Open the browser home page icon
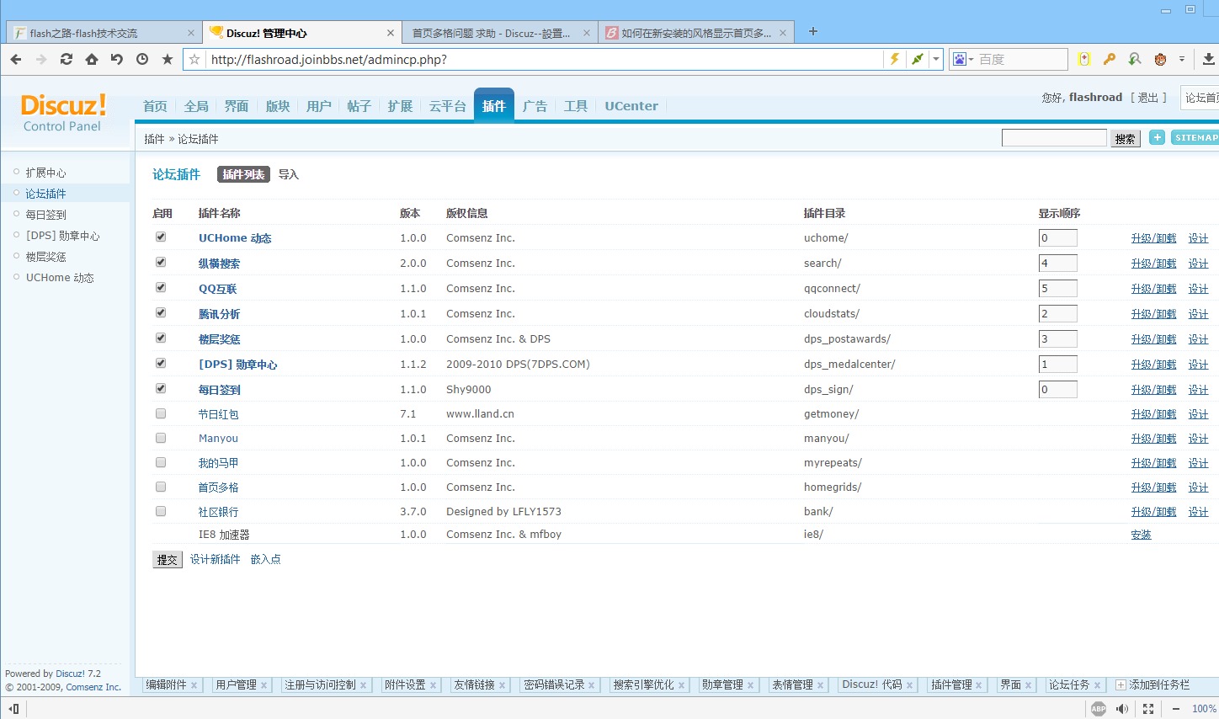Viewport: 1219px width, 719px height. coord(92,59)
